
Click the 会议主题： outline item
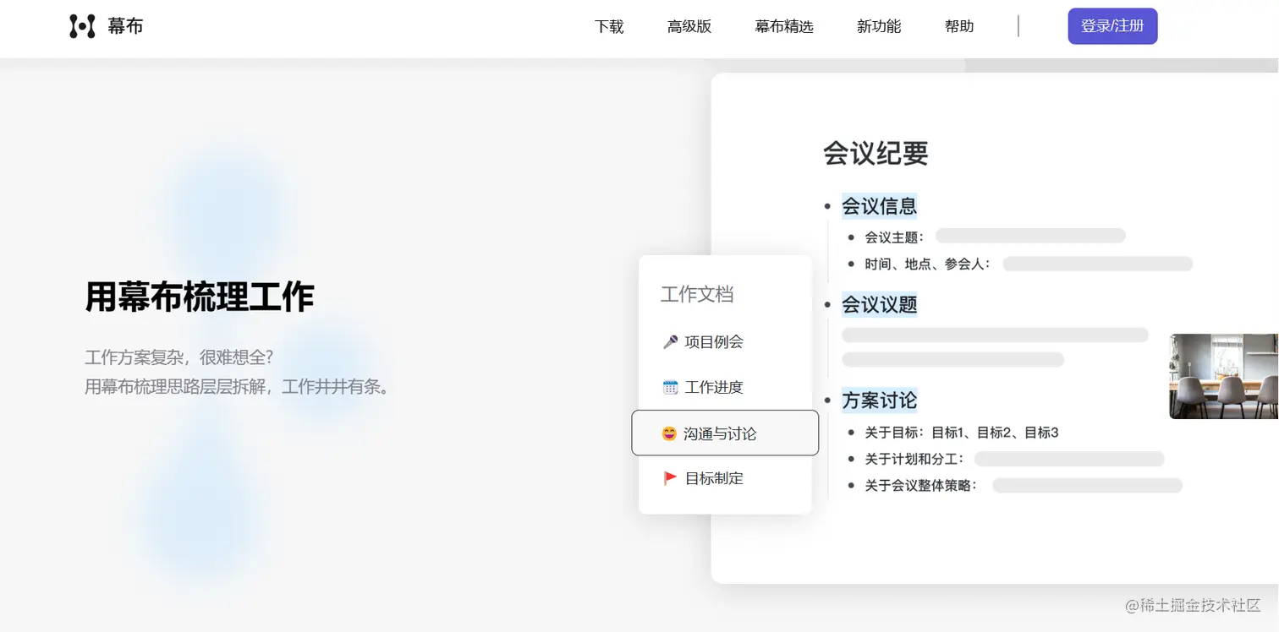tap(895, 237)
